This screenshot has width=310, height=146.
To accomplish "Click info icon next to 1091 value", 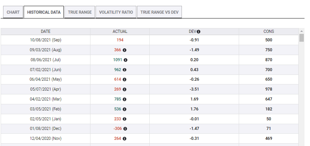I will coord(125,60).
